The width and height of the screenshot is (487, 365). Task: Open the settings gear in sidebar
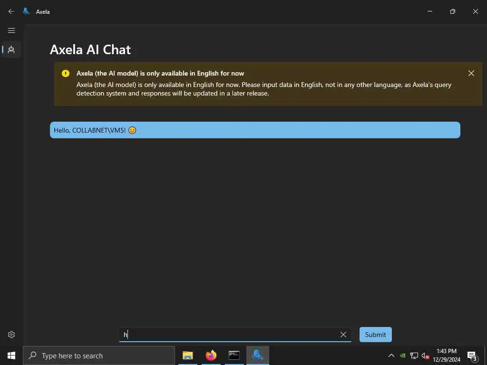[x=11, y=334]
